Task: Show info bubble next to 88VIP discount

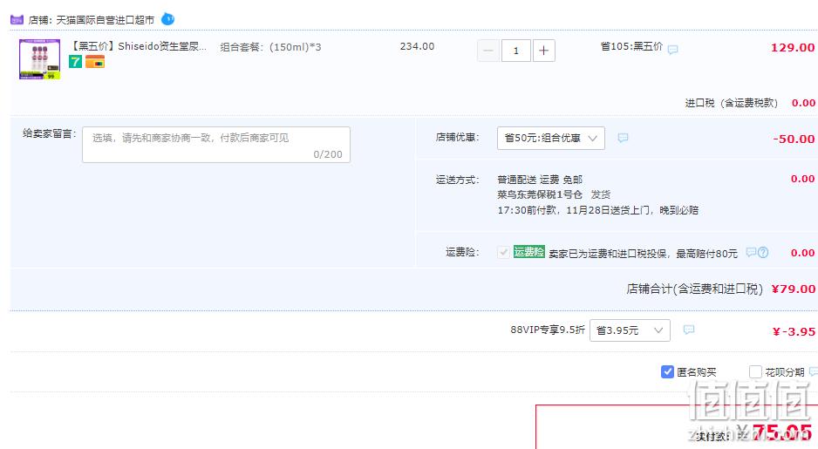Action: point(689,330)
